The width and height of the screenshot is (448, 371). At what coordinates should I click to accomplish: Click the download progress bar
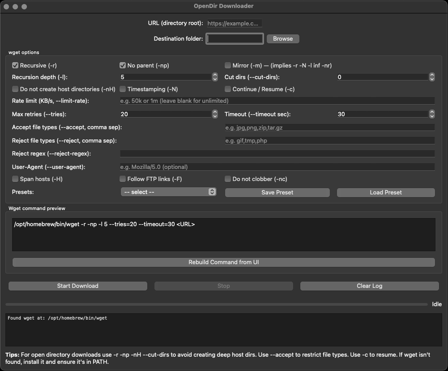point(216,305)
